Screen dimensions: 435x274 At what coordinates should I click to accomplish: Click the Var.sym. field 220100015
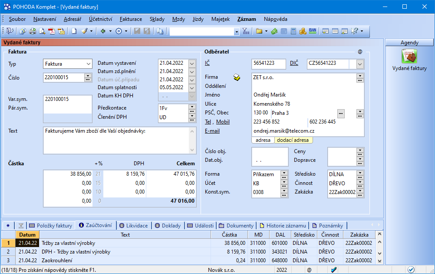(68, 99)
